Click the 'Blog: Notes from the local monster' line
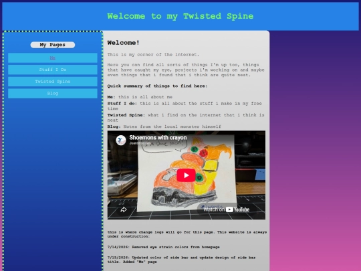This screenshot has height=271, width=361. click(164, 126)
